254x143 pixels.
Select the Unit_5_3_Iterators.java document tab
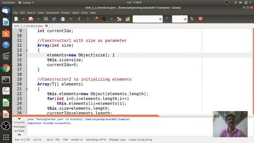(28, 26)
